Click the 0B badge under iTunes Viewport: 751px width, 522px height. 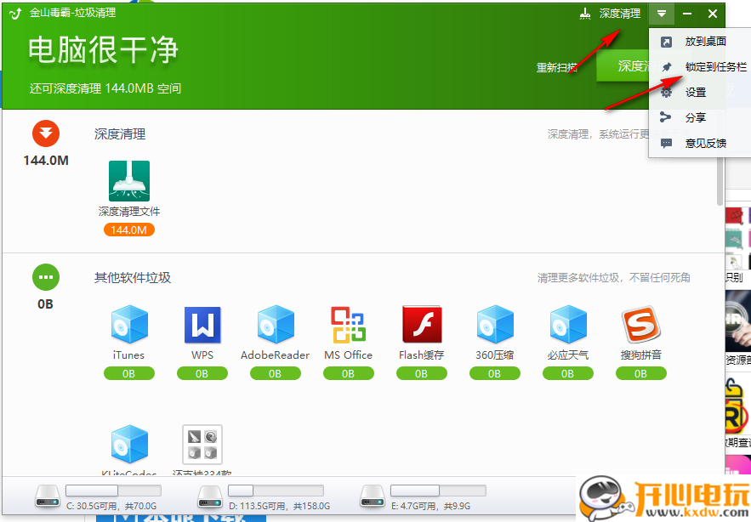pos(128,373)
